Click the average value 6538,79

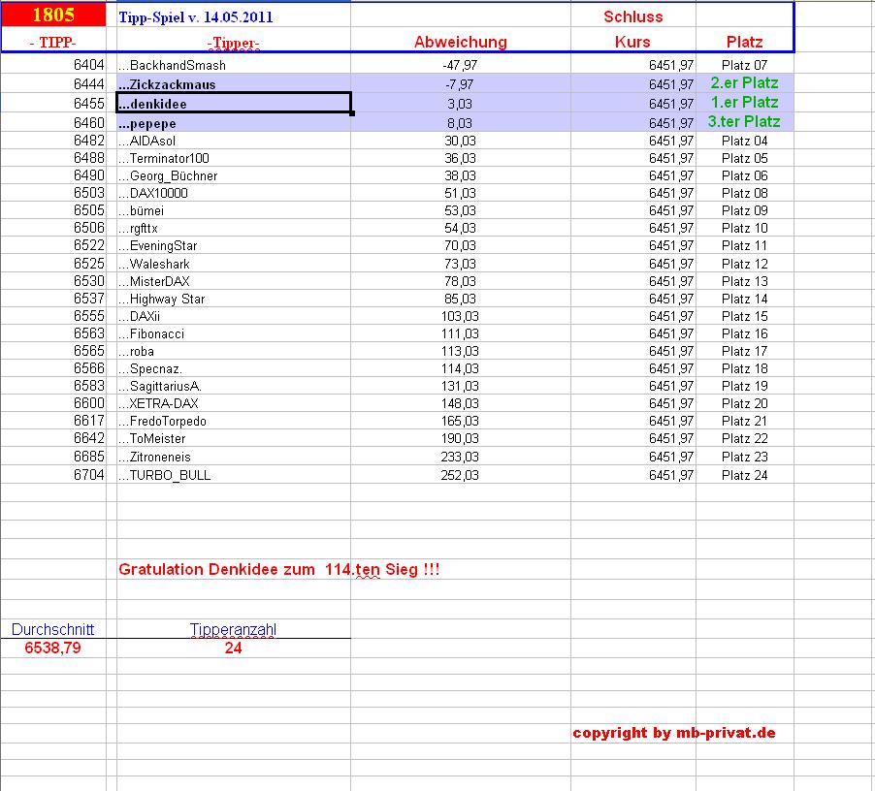[53, 648]
